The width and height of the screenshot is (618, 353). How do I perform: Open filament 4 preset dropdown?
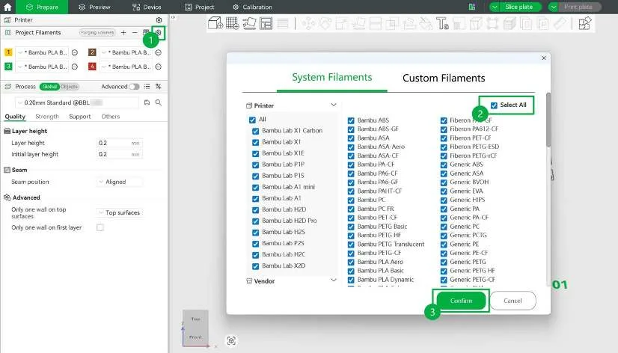(x=126, y=67)
